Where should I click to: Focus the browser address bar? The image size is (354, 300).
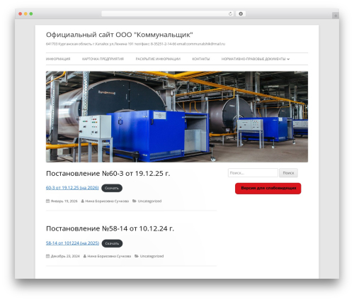tap(168, 13)
